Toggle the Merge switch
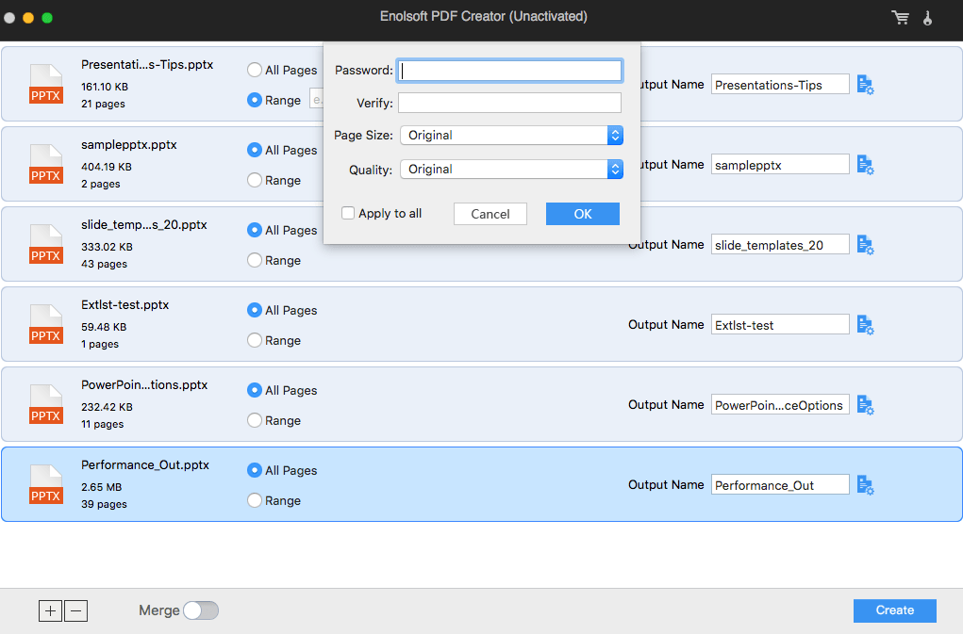 [201, 610]
